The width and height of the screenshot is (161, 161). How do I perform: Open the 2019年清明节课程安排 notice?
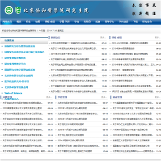[x=122, y=80]
